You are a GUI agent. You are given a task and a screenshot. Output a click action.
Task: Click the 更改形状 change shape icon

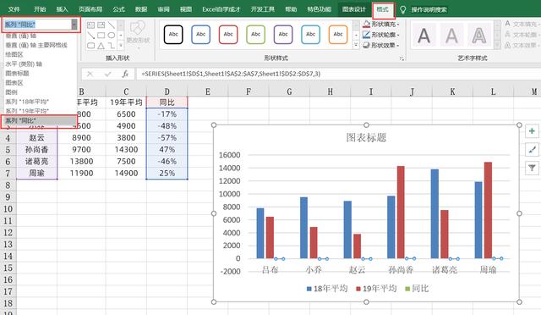click(x=138, y=28)
